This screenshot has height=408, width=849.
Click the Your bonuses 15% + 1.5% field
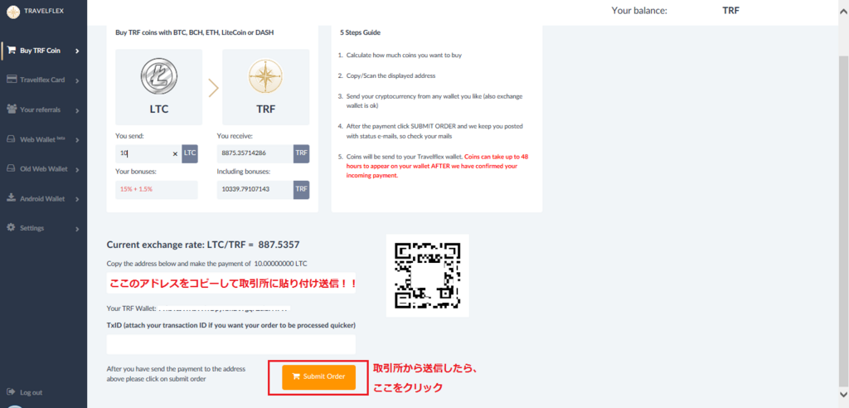tap(157, 190)
